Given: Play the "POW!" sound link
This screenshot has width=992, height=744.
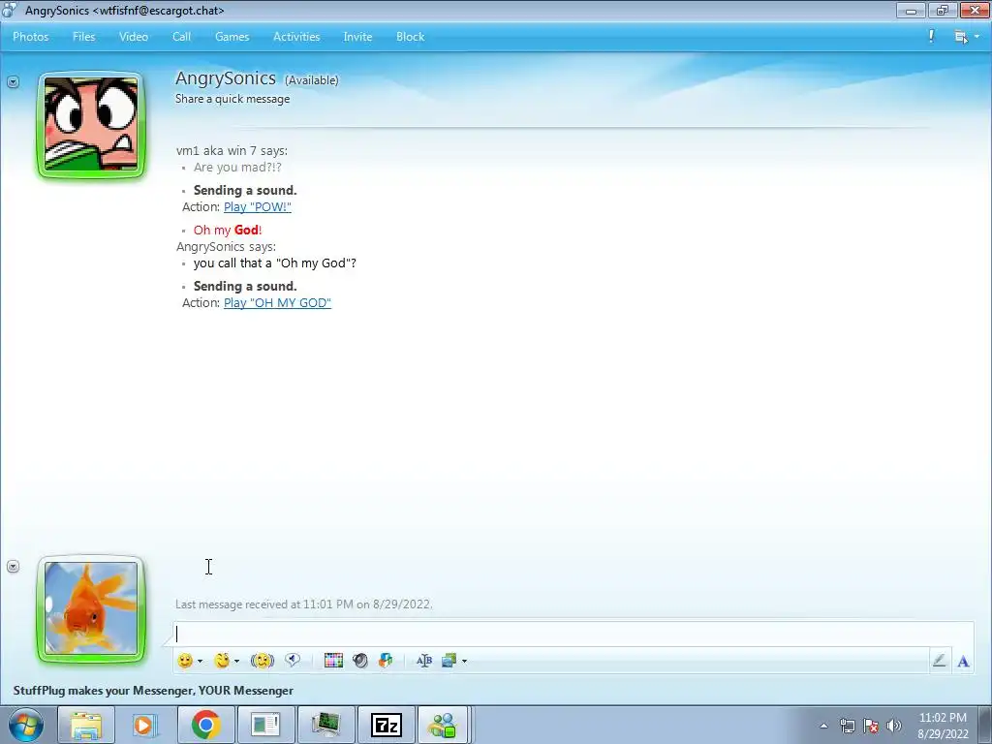Looking at the screenshot, I should 258,207.
